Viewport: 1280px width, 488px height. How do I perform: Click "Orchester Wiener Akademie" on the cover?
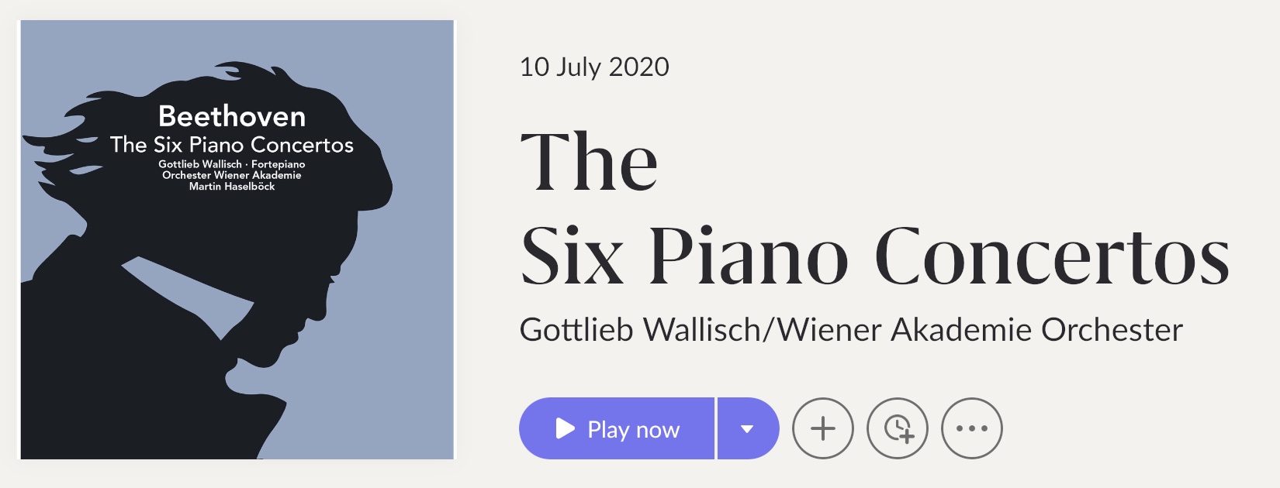tap(232, 175)
